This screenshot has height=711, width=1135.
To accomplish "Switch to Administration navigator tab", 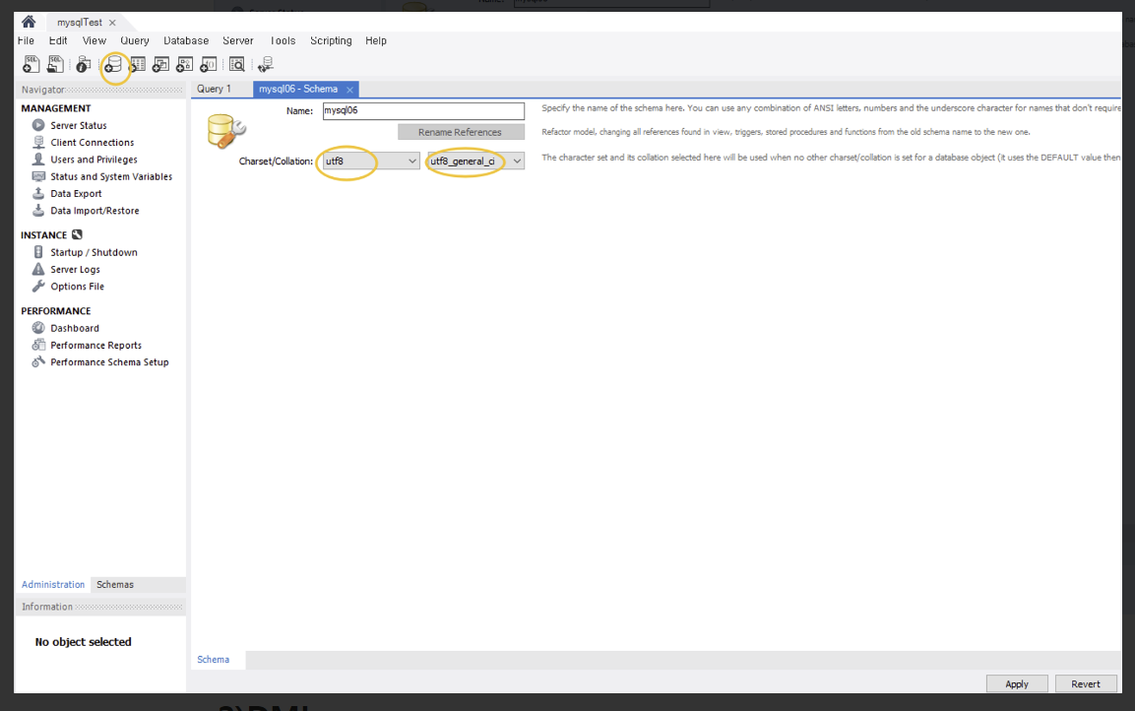I will tap(53, 584).
